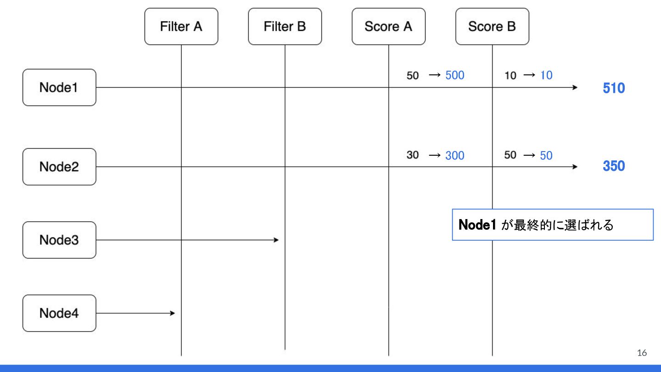Select the Node4 box
661x372 pixels.
click(x=59, y=313)
